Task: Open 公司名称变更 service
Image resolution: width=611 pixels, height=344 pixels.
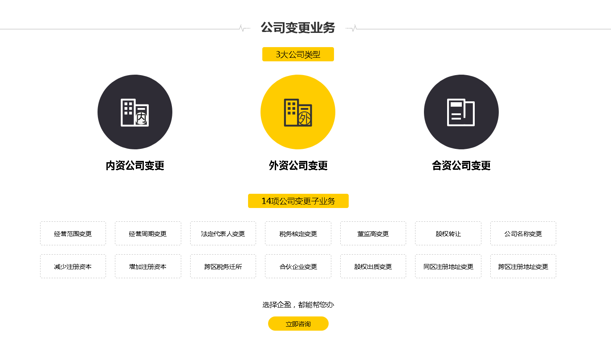Action: click(x=523, y=233)
